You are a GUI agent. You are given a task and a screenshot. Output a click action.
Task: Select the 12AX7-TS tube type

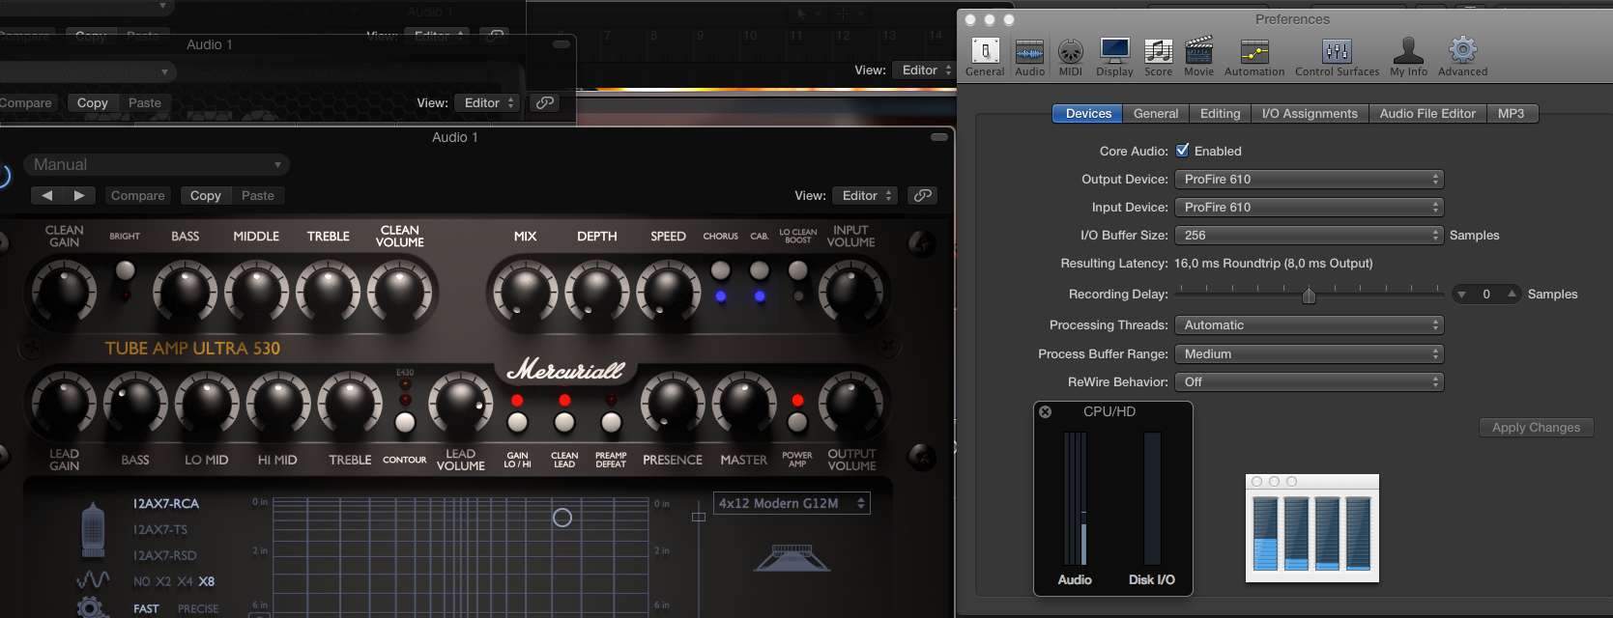160,529
